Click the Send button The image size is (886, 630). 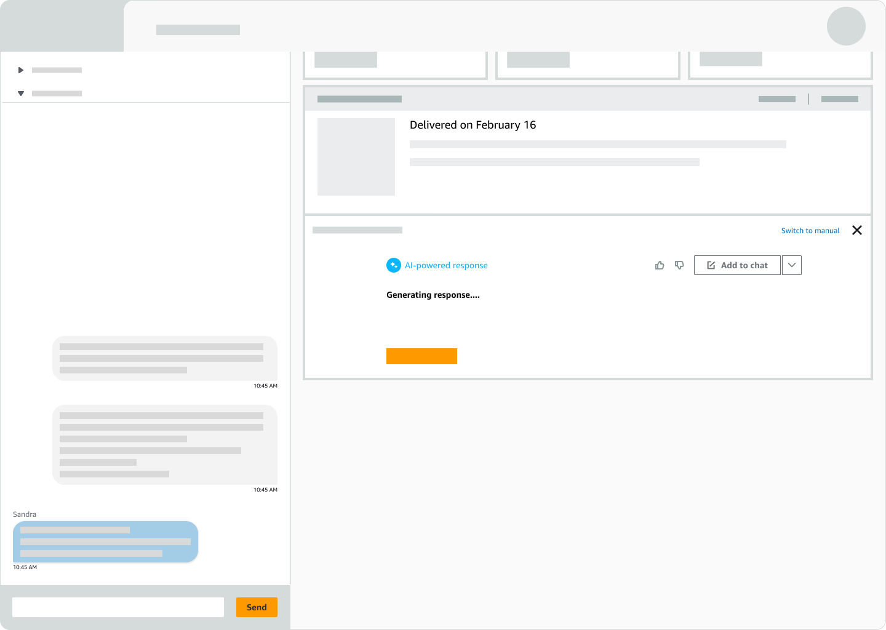pos(257,607)
